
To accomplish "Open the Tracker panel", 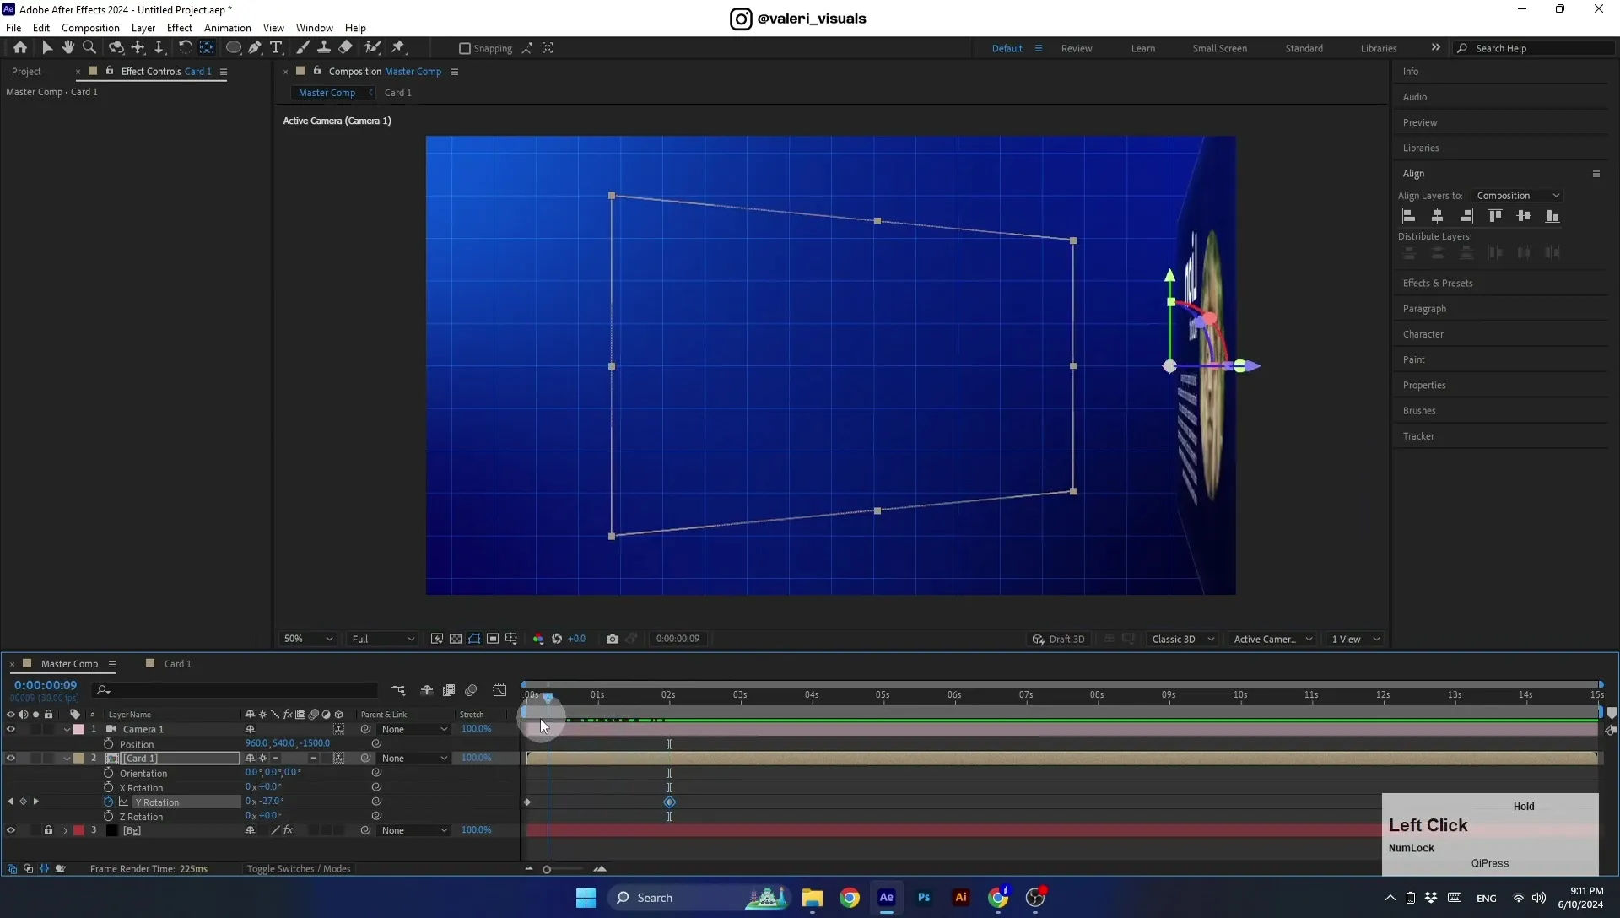I will [1418, 436].
